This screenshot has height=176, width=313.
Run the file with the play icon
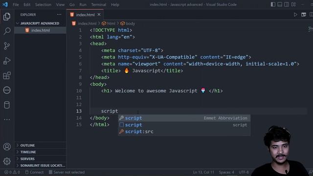coord(295,15)
